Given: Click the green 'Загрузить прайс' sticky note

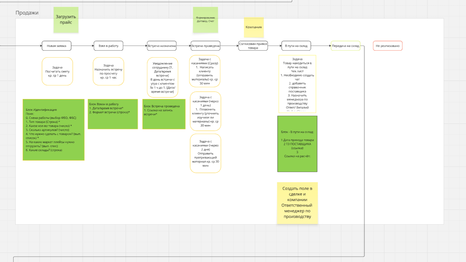Looking at the screenshot, I should (x=66, y=20).
